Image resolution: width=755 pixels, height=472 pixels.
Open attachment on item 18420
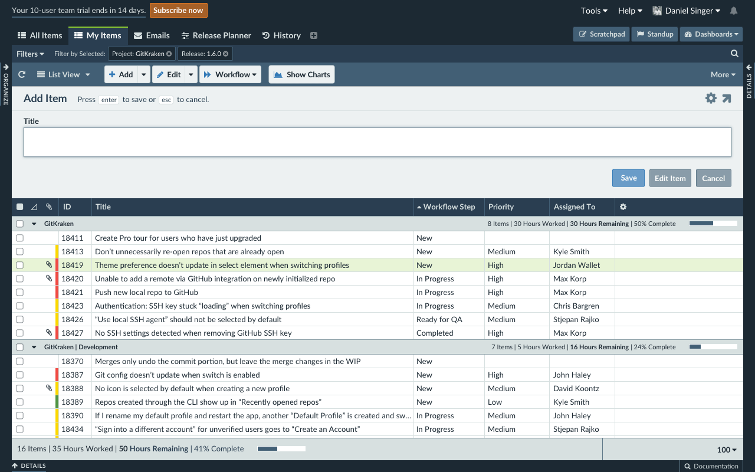pyautogui.click(x=49, y=278)
